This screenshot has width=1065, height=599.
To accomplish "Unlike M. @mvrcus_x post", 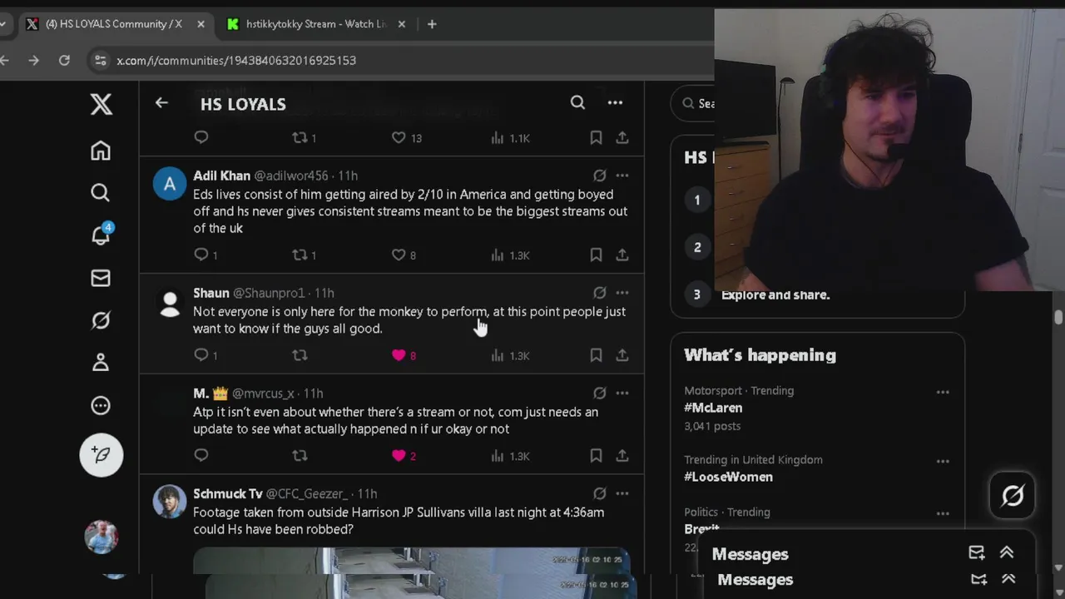I will (399, 455).
